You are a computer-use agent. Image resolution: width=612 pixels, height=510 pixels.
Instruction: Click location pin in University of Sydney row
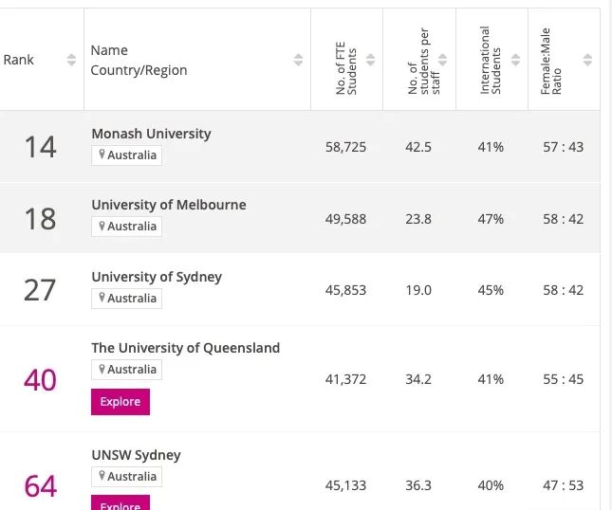[x=102, y=298]
